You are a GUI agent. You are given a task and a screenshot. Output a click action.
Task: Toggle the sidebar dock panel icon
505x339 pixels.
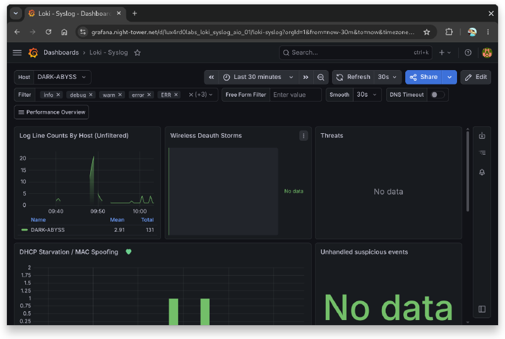[482, 309]
